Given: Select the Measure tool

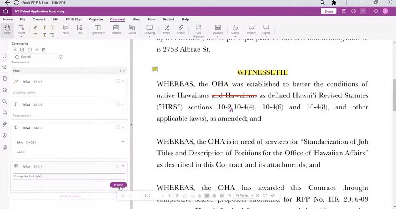Looking at the screenshot, I should tap(217, 30).
